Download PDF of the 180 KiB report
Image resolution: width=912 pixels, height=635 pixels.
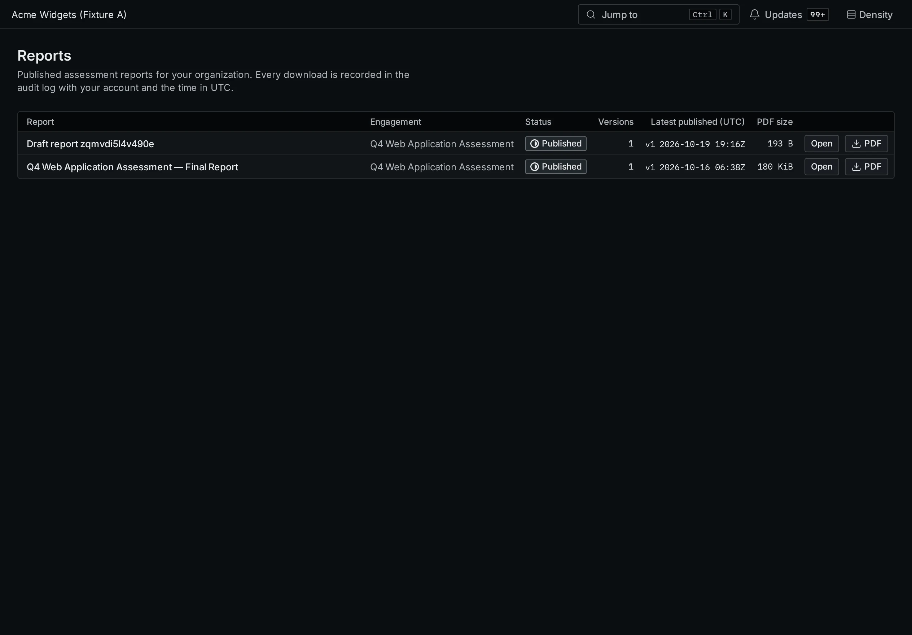point(866,167)
